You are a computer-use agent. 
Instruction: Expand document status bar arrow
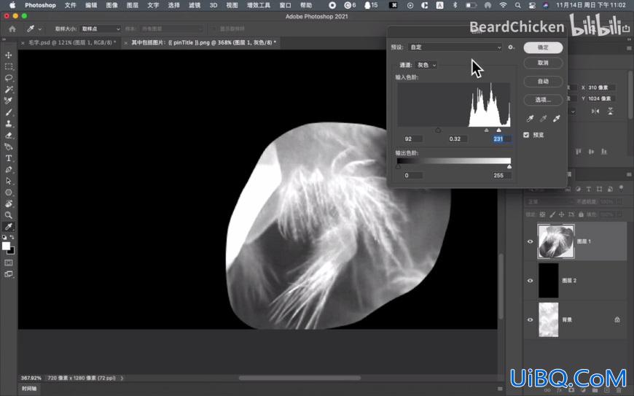(122, 378)
